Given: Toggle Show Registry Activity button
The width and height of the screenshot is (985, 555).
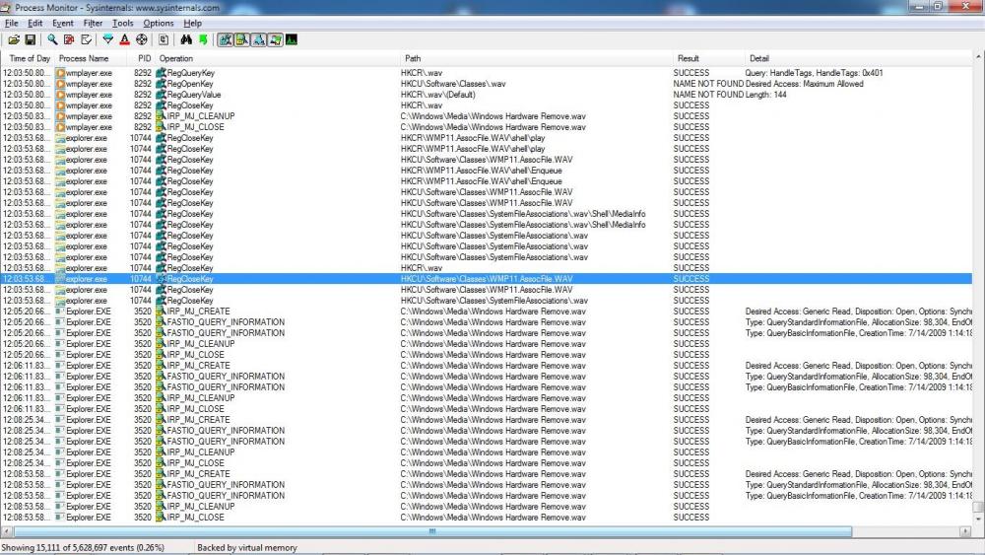Looking at the screenshot, I should pos(226,40).
